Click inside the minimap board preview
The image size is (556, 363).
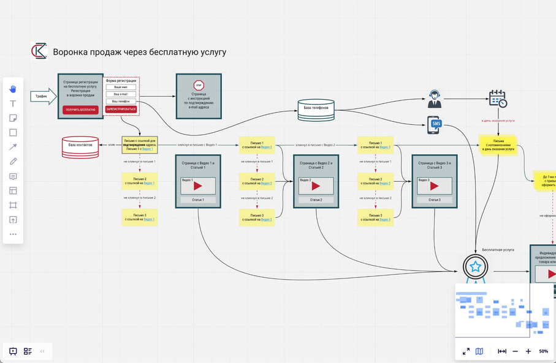click(501, 311)
